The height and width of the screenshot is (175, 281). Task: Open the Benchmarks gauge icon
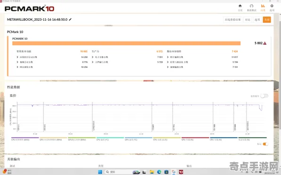click(x=251, y=8)
